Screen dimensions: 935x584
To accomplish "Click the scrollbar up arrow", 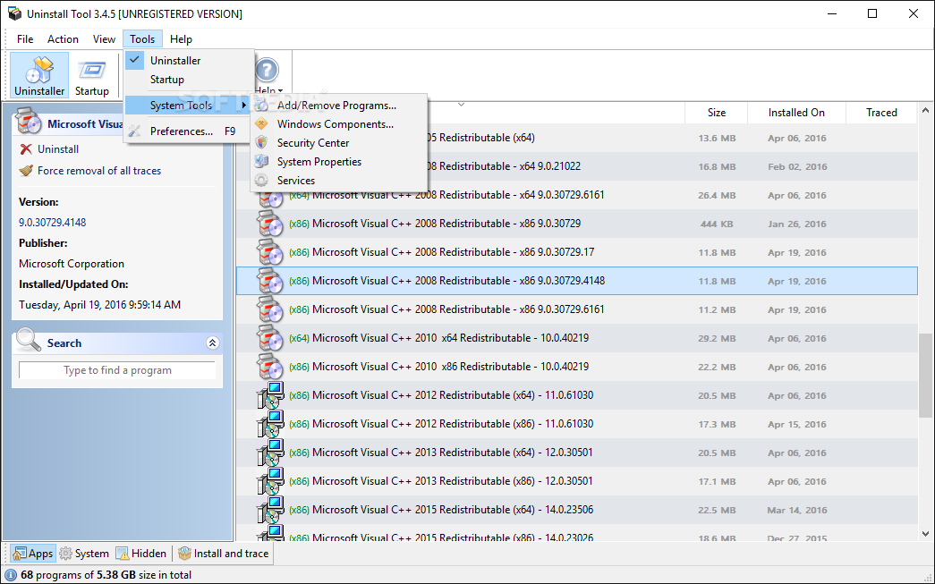I will click(x=925, y=110).
